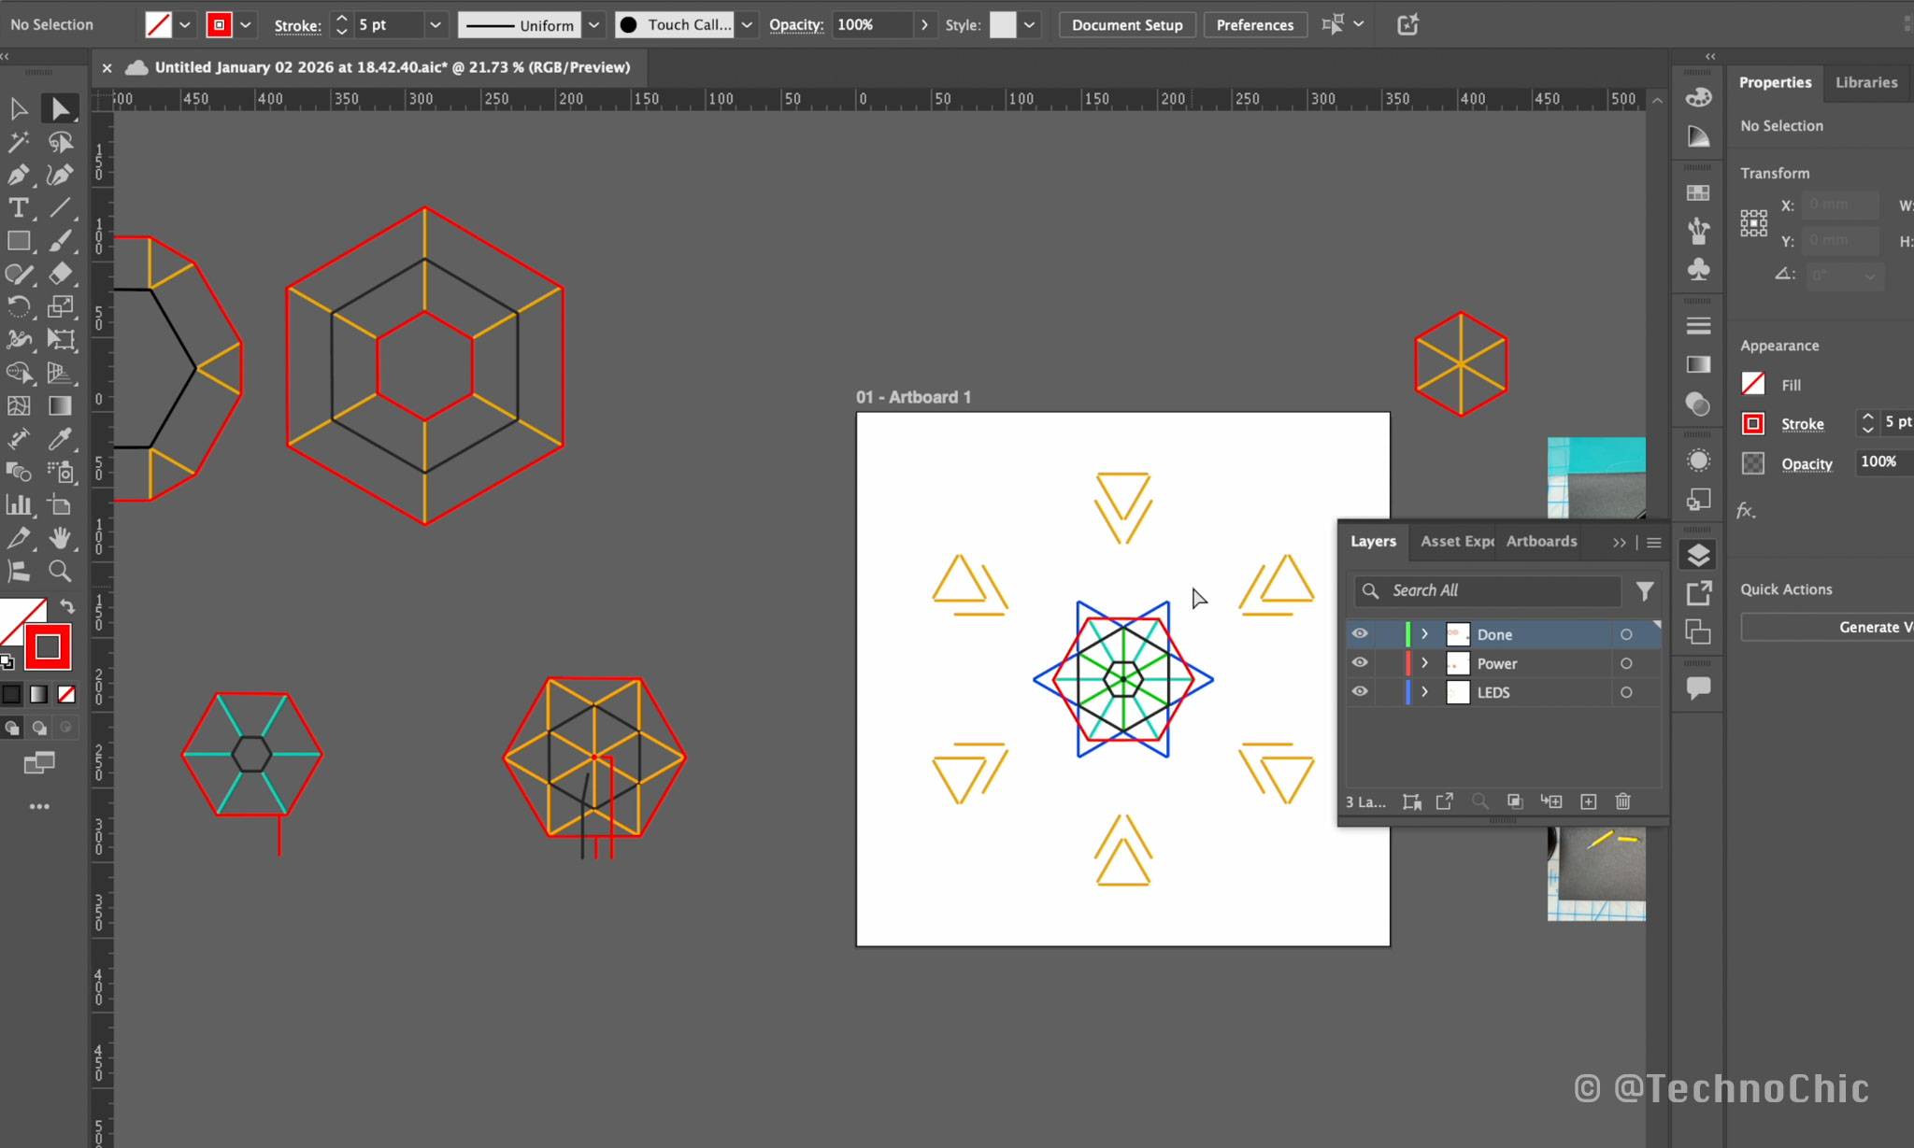Image resolution: width=1914 pixels, height=1148 pixels.
Task: Expand the Power layer contents
Action: point(1424,663)
